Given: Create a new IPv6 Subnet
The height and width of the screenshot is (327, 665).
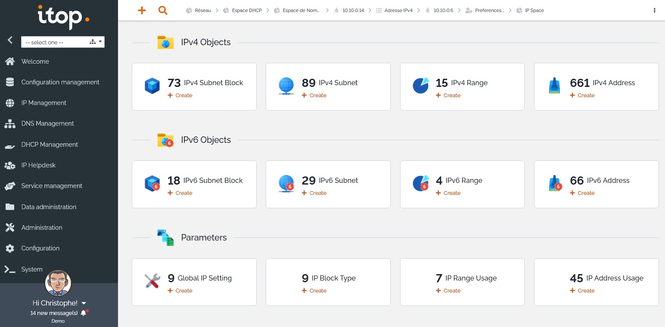Looking at the screenshot, I should point(314,193).
